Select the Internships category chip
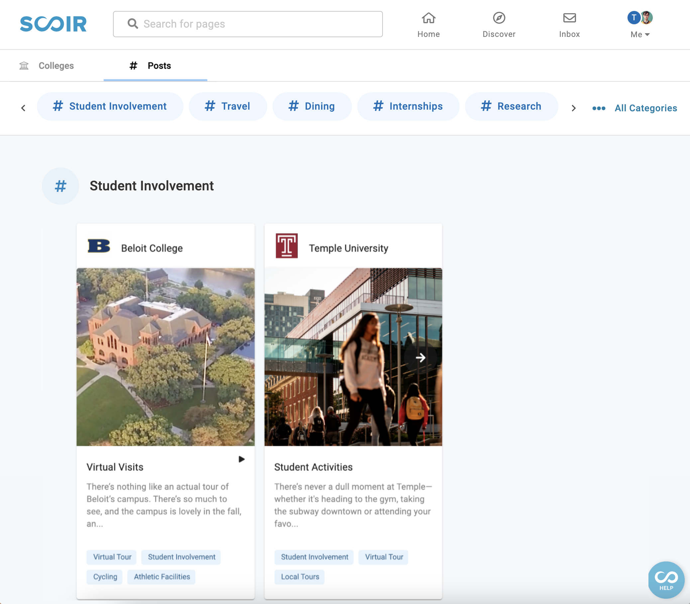The image size is (690, 604). (408, 107)
